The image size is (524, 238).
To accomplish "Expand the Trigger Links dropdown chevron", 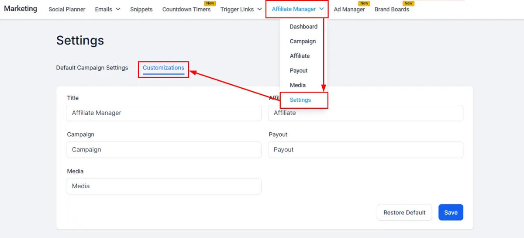I will [259, 9].
